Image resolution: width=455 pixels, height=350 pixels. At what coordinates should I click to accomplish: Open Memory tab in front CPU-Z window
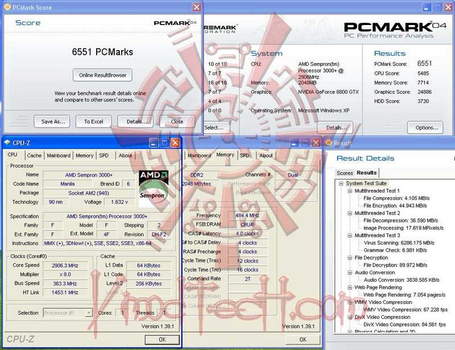pyautogui.click(x=84, y=156)
